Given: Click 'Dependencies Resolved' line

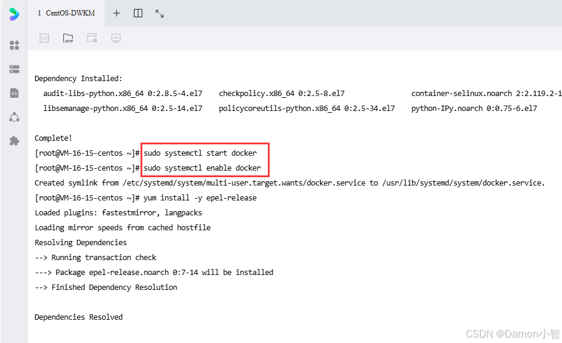Looking at the screenshot, I should (x=78, y=317).
